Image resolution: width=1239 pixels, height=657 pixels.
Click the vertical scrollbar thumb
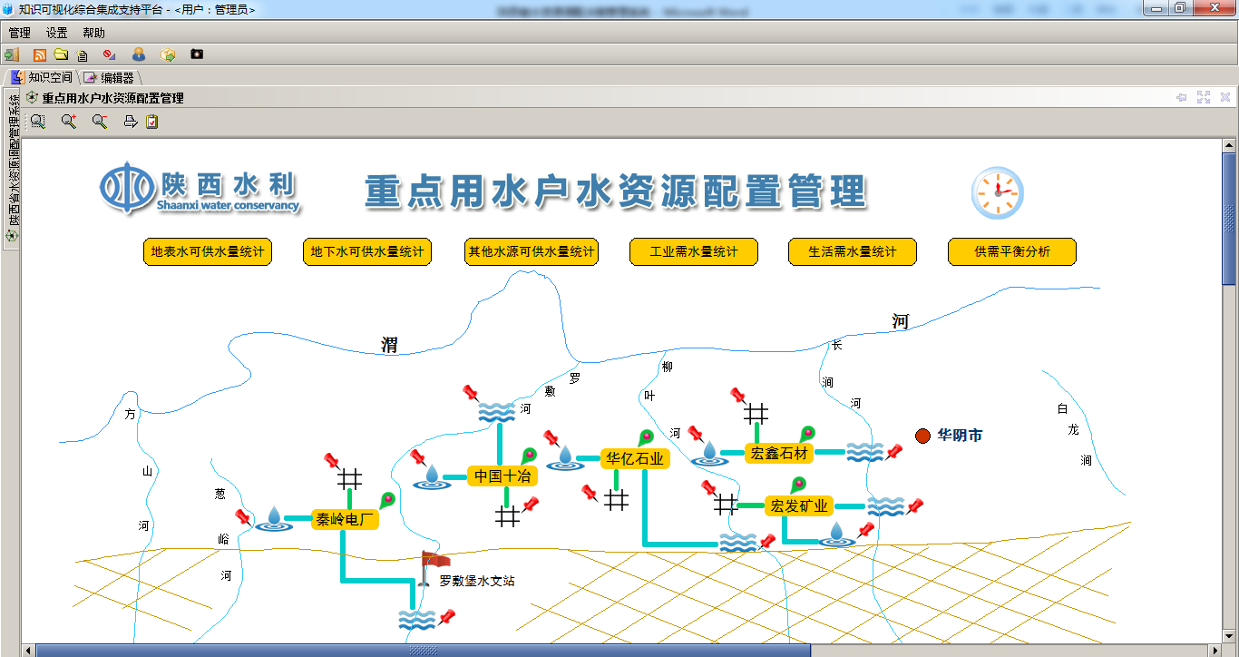click(1230, 218)
